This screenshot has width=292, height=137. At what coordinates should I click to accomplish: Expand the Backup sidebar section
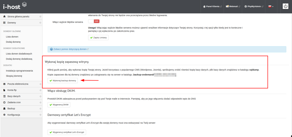click(40, 109)
